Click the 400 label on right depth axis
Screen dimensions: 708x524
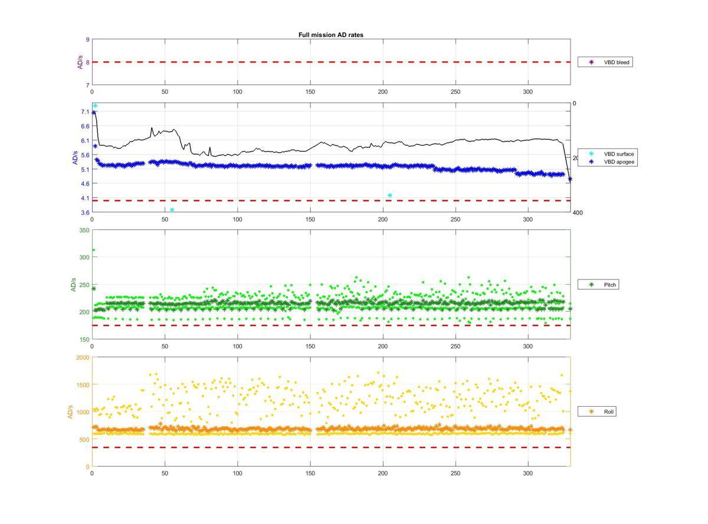coord(578,212)
